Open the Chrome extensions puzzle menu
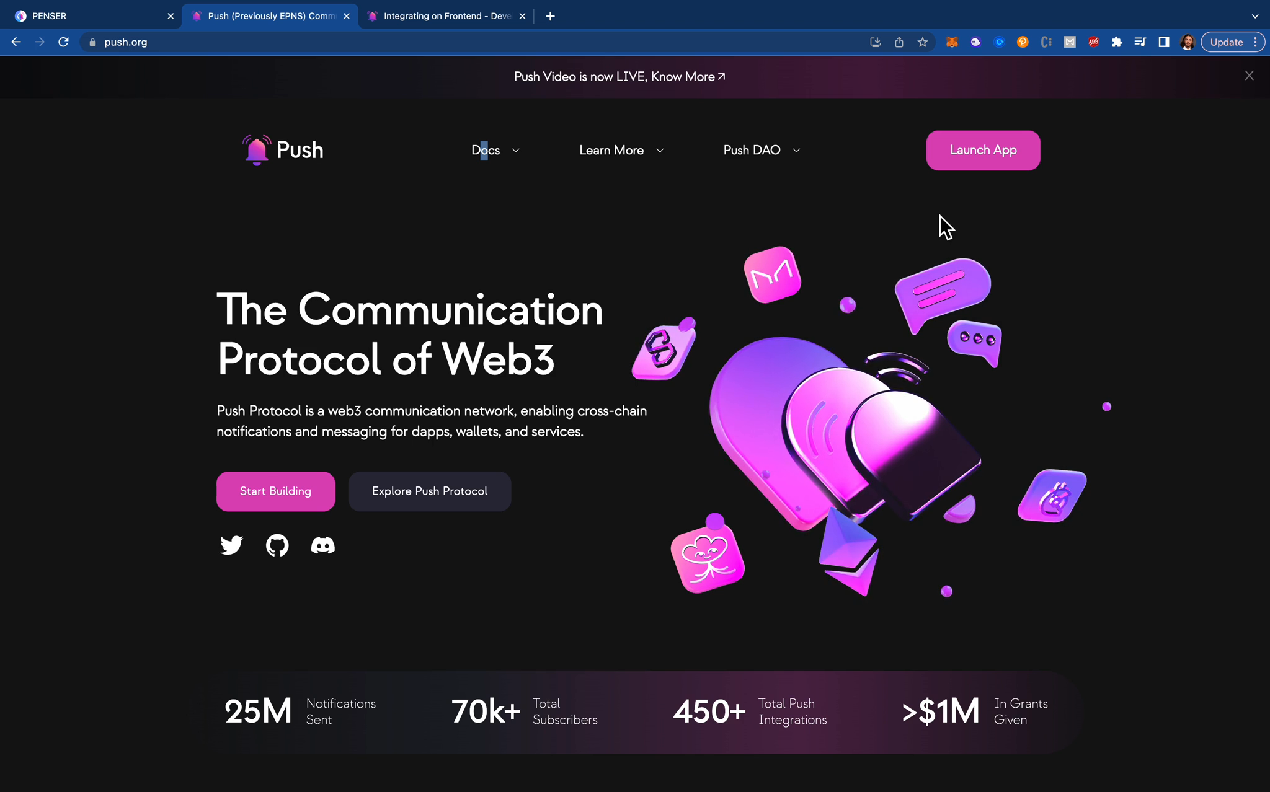This screenshot has width=1270, height=792. [1117, 42]
